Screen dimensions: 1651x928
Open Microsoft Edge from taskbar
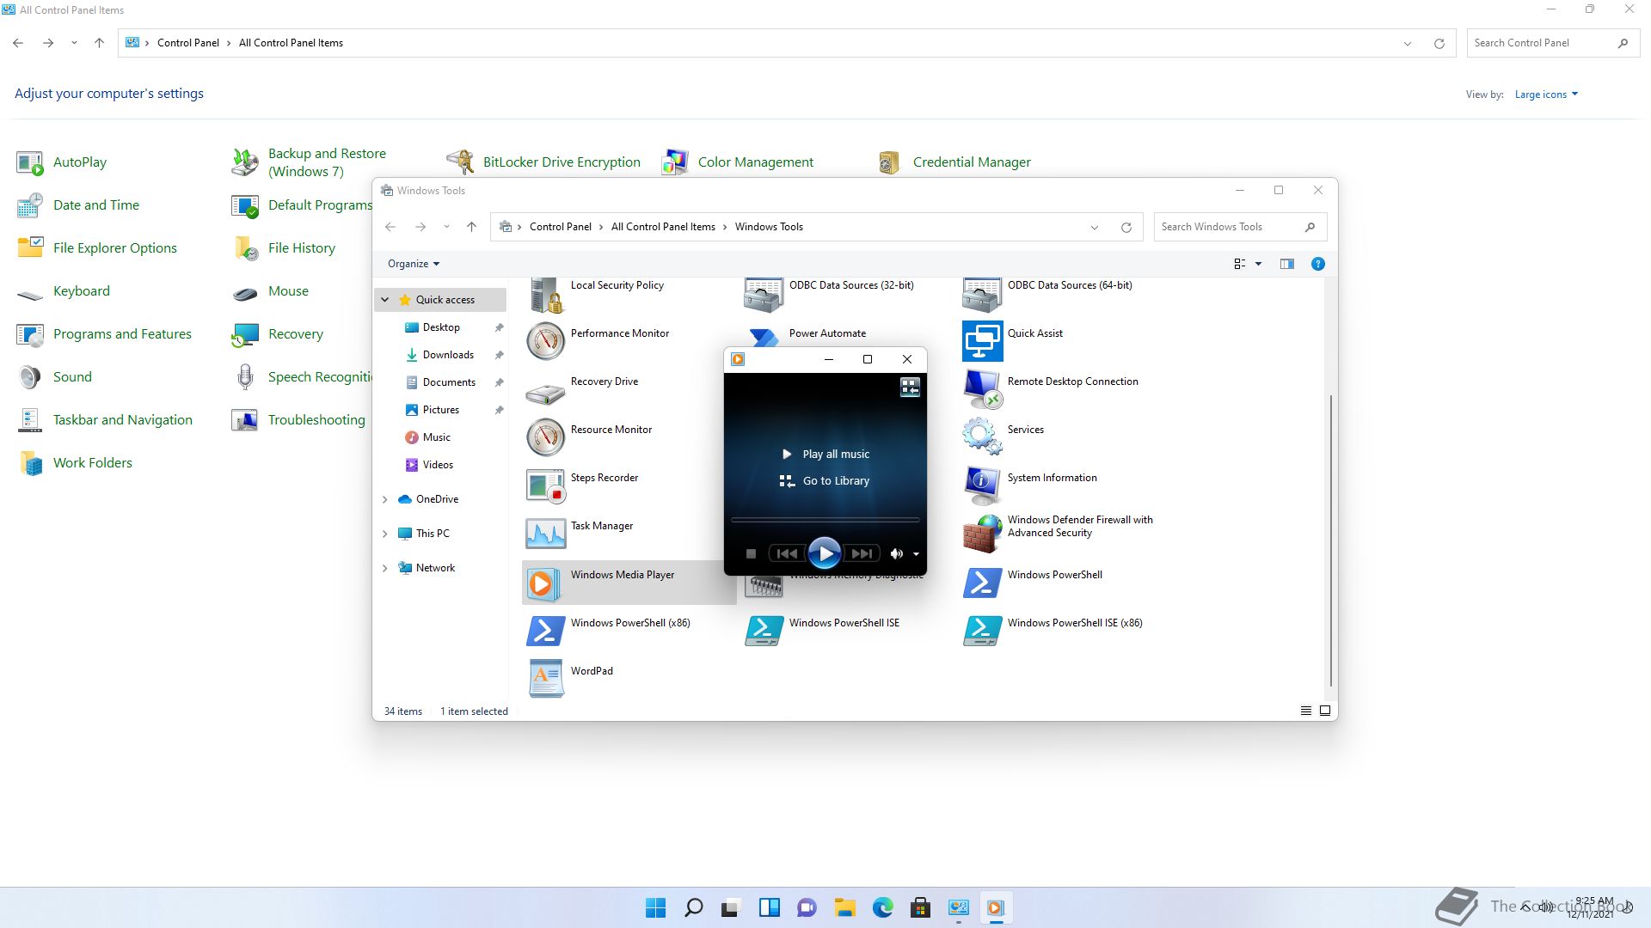click(x=882, y=907)
